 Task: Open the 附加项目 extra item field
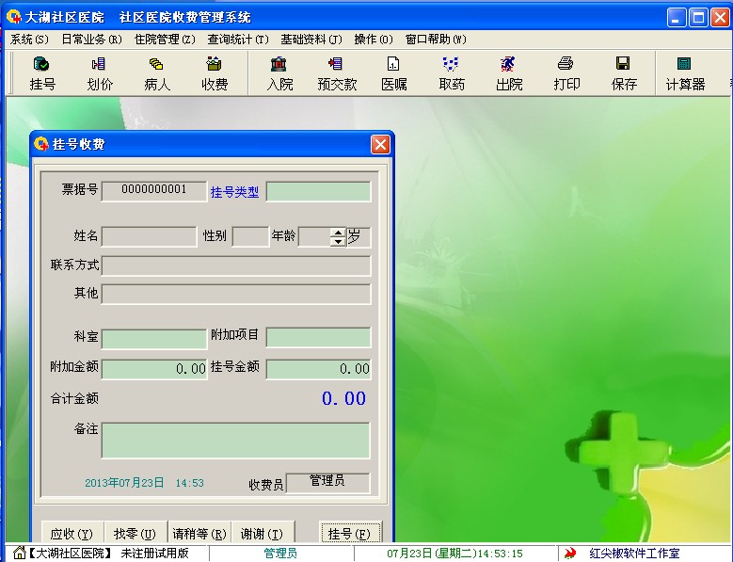coord(318,337)
